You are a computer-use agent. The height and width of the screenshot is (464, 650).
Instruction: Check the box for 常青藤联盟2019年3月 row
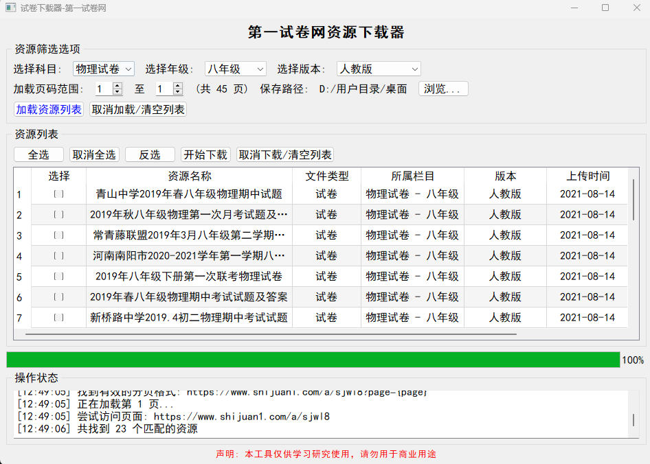[x=59, y=235]
